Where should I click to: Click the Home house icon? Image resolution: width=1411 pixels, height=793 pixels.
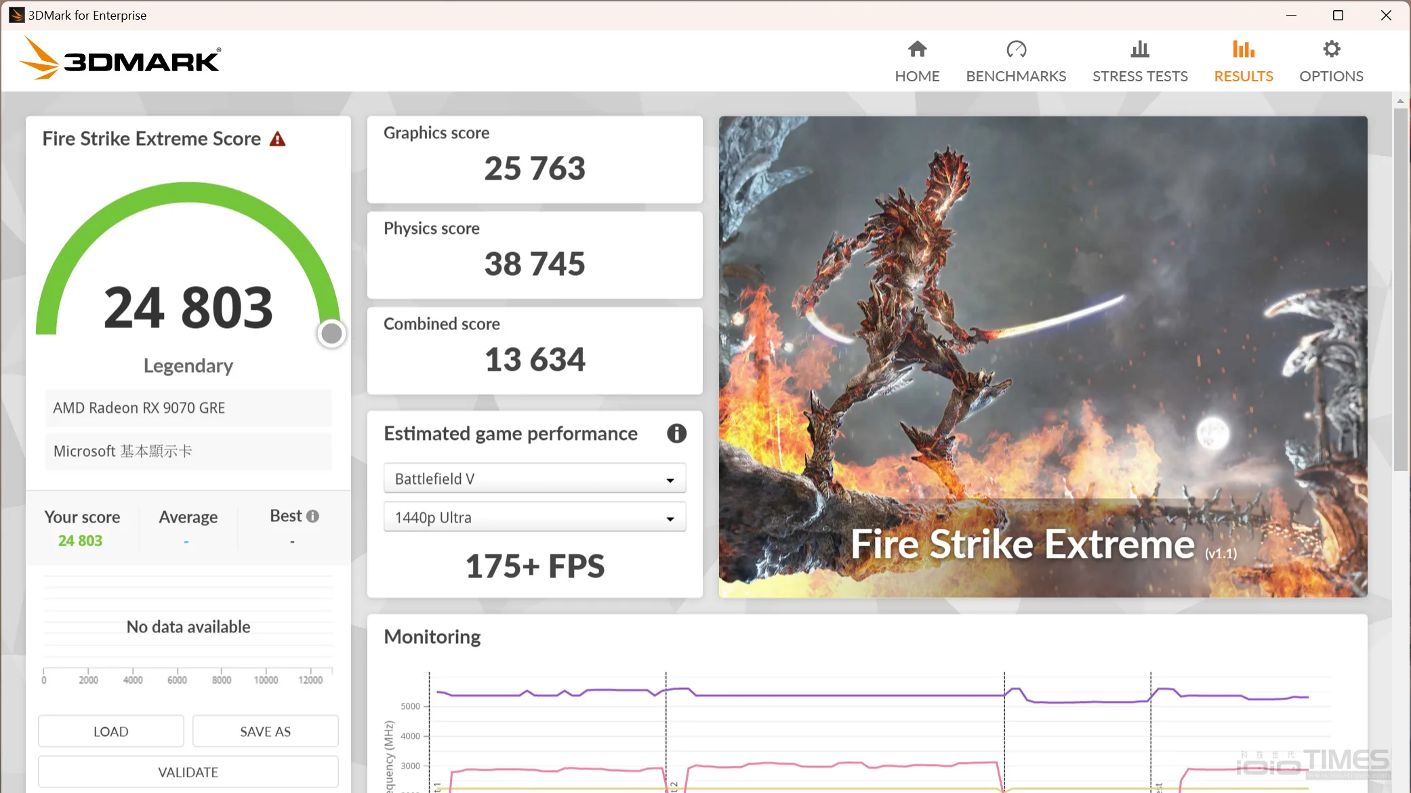[x=917, y=49]
